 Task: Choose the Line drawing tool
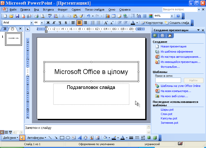(x=50, y=138)
